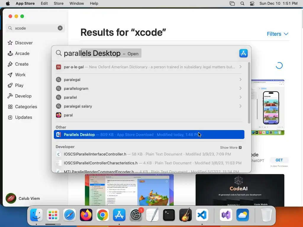
Task: Open the Edit menu
Action: [x=44, y=4]
